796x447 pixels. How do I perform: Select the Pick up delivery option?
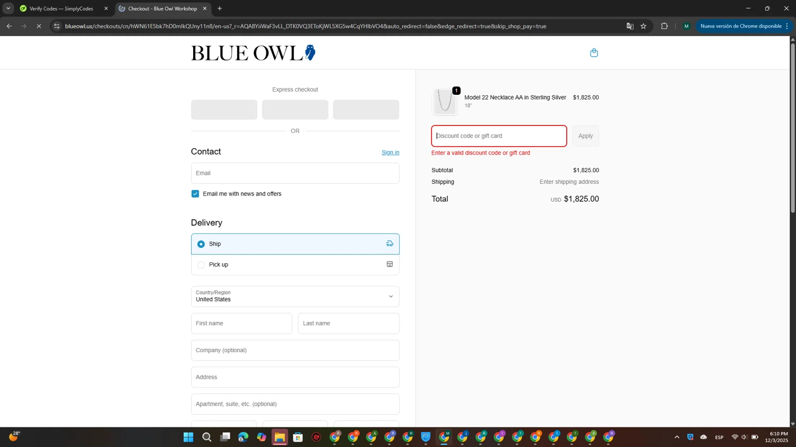point(295,264)
